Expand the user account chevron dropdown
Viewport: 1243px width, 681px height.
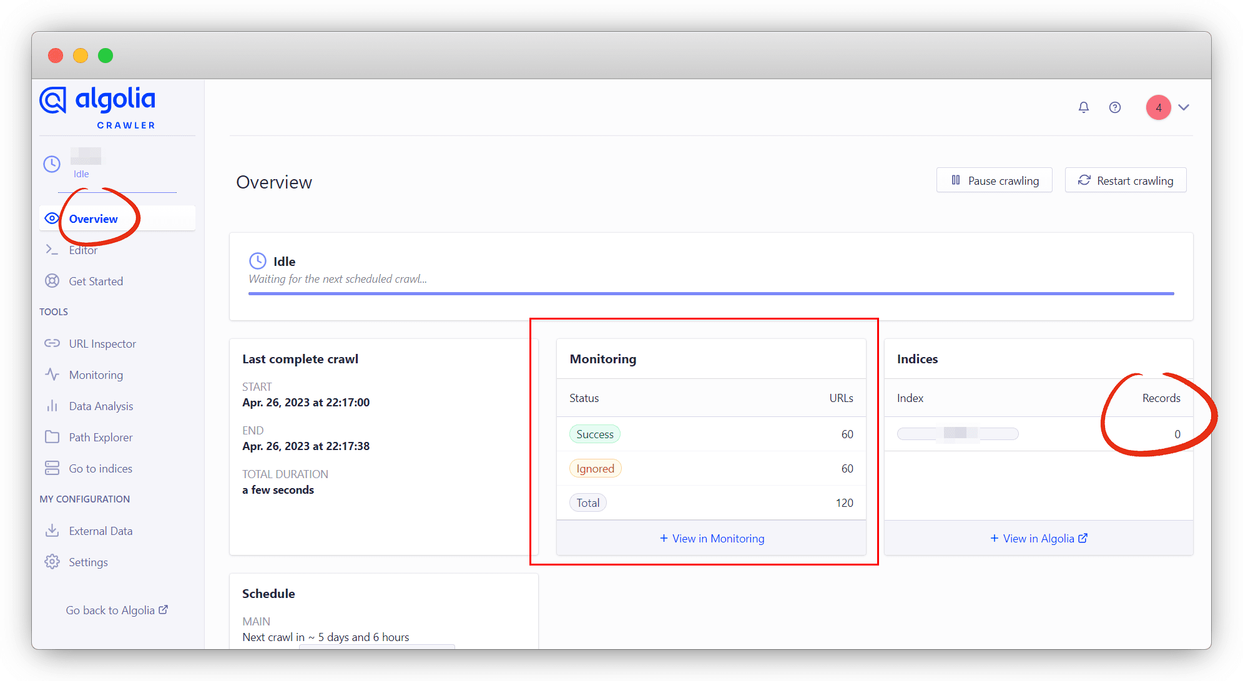pyautogui.click(x=1184, y=107)
